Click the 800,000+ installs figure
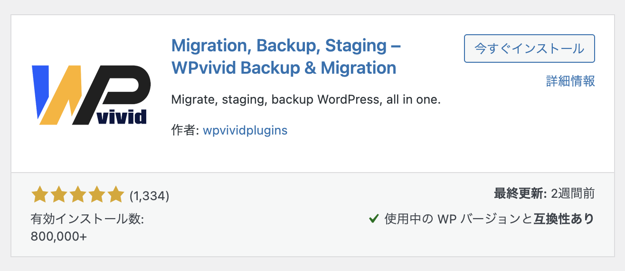Screen dimensions: 625x271 [x=59, y=236]
